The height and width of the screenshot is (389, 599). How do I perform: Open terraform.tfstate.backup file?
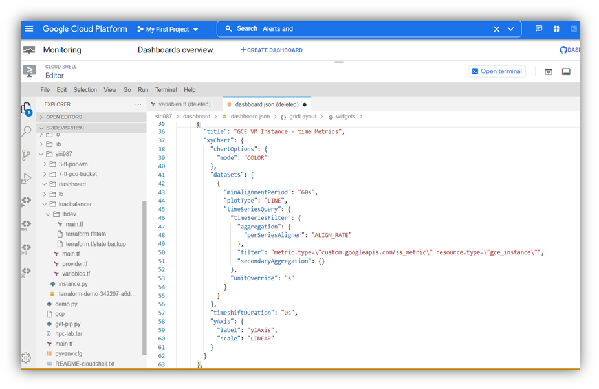[x=96, y=244]
